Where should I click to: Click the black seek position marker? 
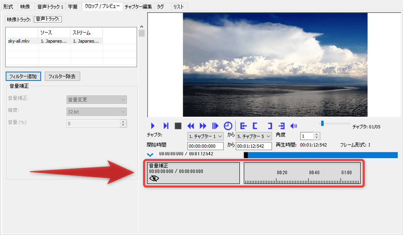pos(246,155)
